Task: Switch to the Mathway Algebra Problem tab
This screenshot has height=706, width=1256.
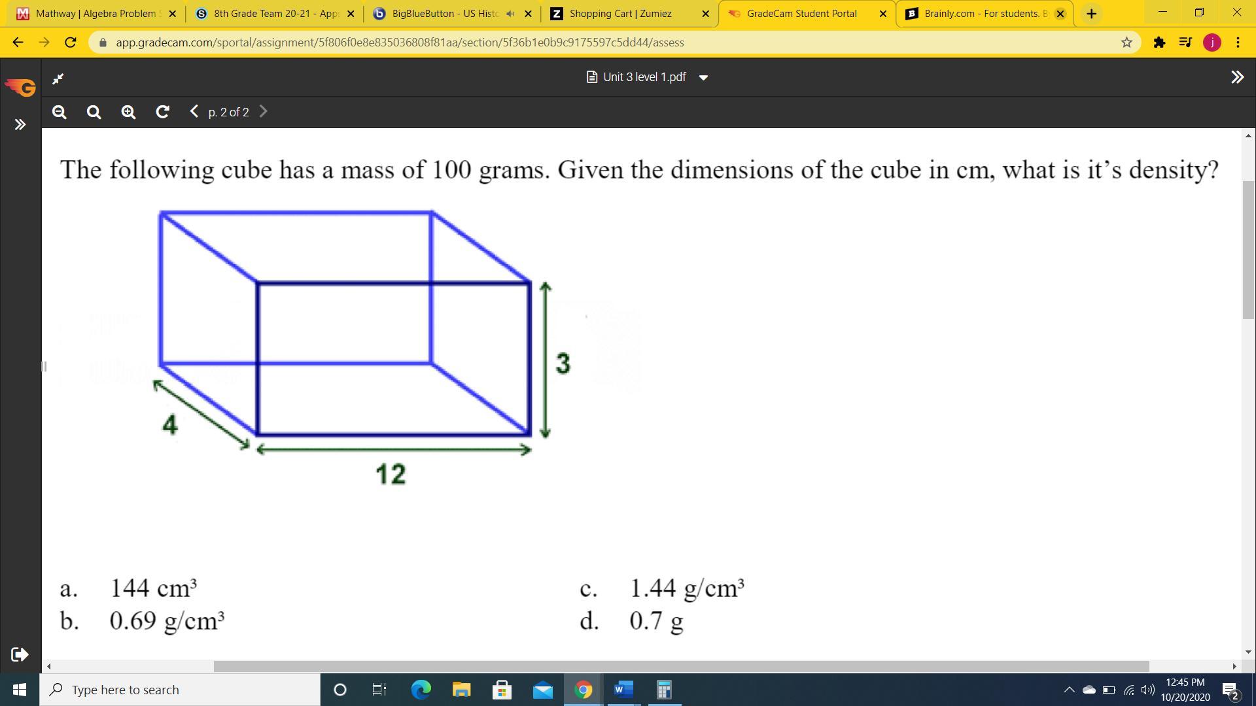Action: [92, 13]
